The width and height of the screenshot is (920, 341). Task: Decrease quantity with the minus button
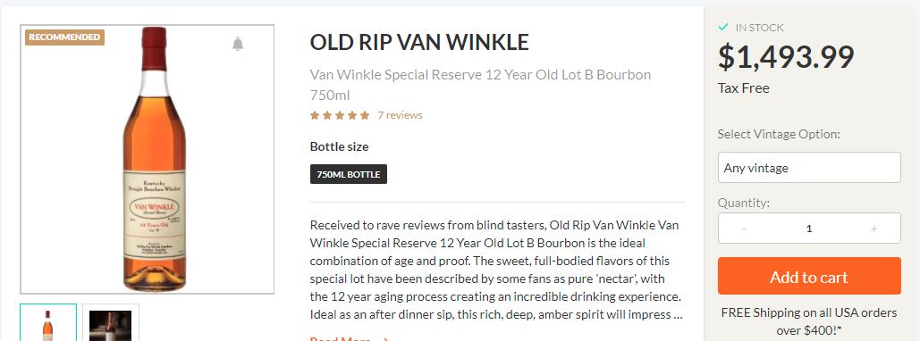[x=744, y=229]
